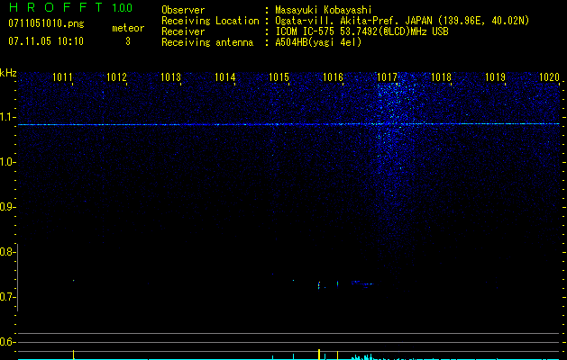Viewport: 567px width, 360px height.
Task: Click the 1014 time axis label
Action: pyautogui.click(x=225, y=77)
